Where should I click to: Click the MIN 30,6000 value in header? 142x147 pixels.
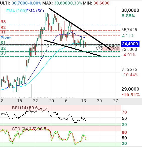pos(101,3)
